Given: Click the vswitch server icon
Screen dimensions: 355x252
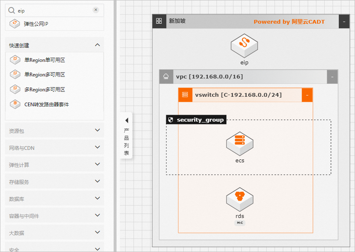Looking at the screenshot, I should pos(185,95).
